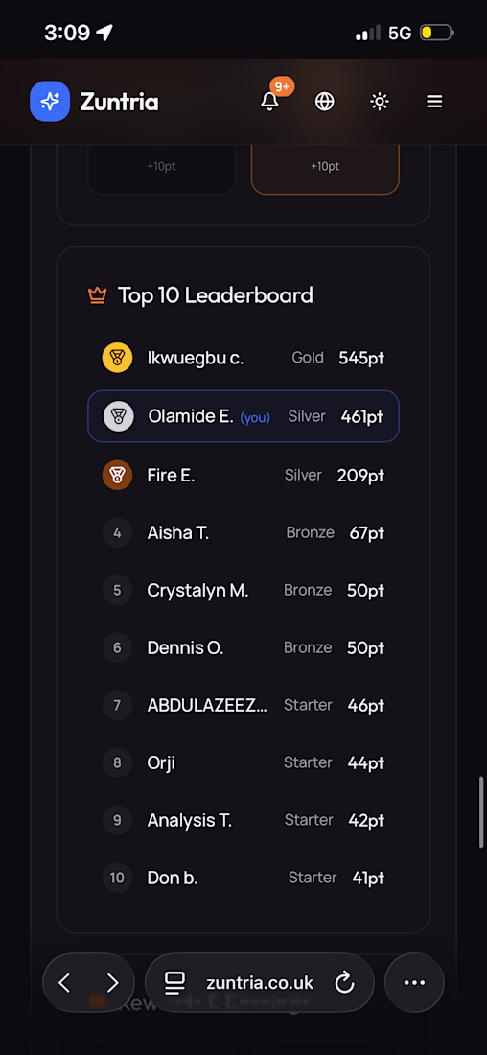Select the Crystalyn M. leaderboard entry

[243, 590]
